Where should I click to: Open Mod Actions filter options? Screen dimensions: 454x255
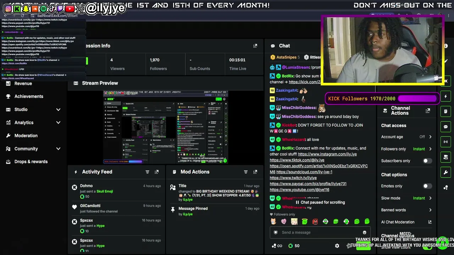(x=245, y=172)
